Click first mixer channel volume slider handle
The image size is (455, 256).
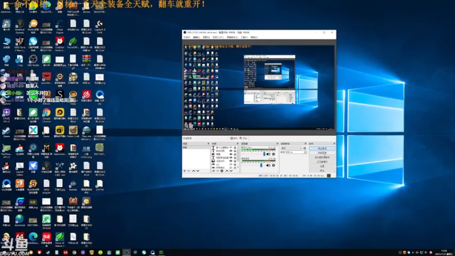(264, 154)
